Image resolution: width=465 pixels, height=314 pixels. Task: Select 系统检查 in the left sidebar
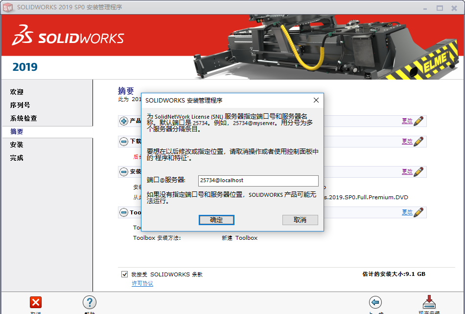[x=23, y=118]
